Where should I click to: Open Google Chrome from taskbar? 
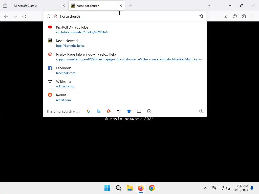152,188
